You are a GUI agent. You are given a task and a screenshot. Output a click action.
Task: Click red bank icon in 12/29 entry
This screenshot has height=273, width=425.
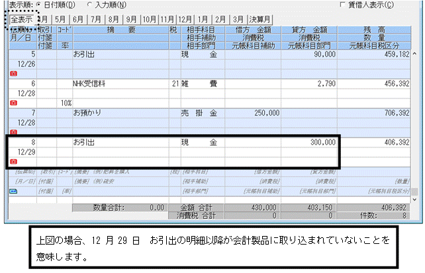[x=13, y=161]
